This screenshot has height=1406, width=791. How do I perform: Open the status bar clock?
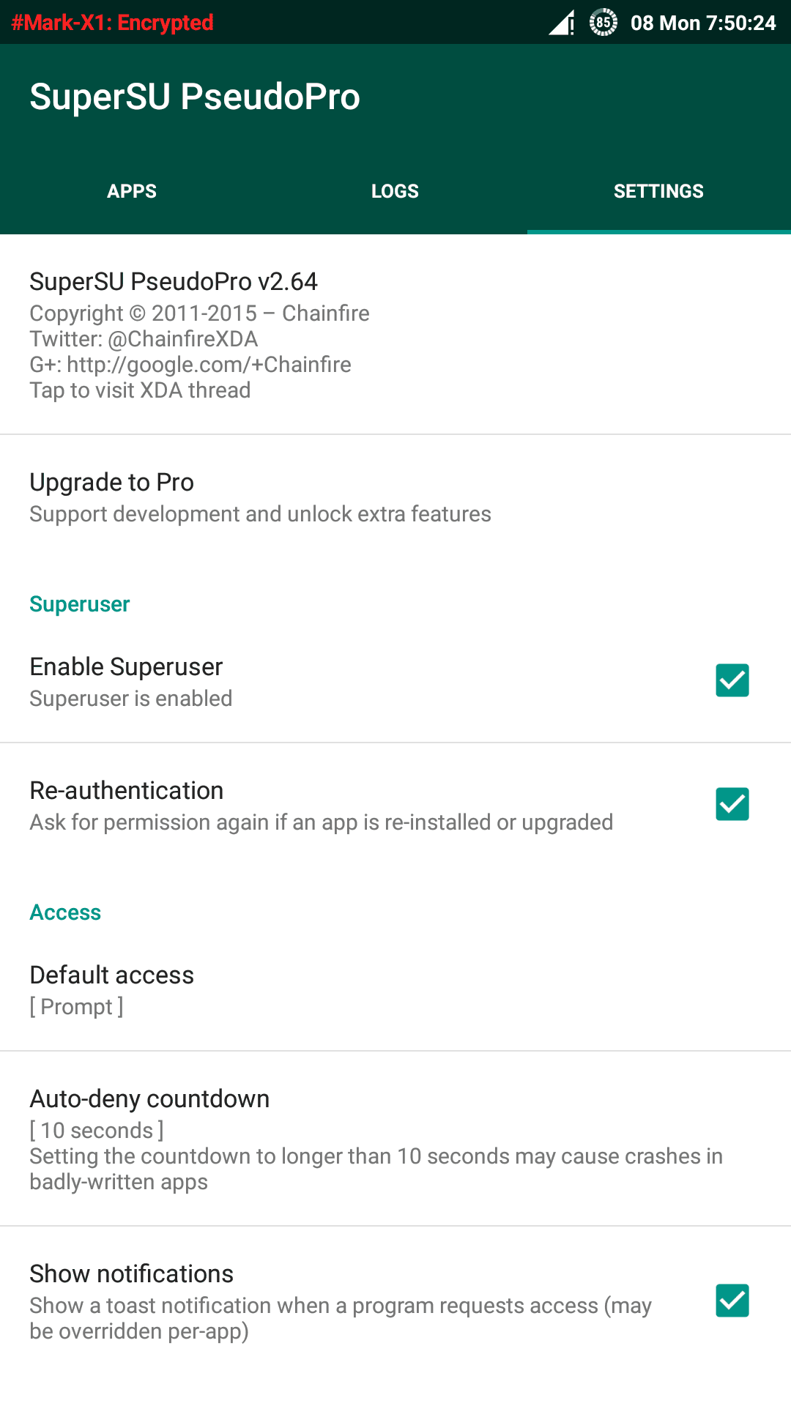tap(703, 23)
